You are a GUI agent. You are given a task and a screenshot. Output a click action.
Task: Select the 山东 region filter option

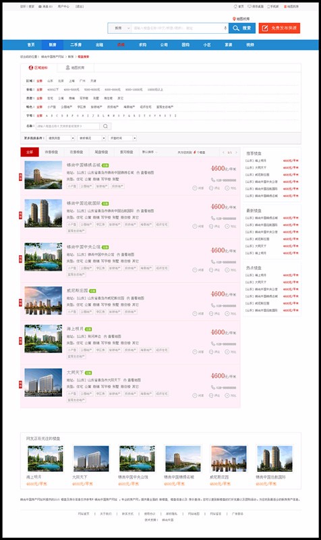(x=50, y=81)
